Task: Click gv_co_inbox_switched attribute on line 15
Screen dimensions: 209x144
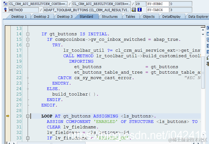Action: 118,39
